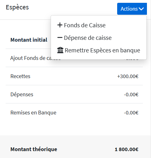This screenshot has width=151, height=158.
Task: Click the Dépenses -0.00€ amount
Action: point(131,95)
